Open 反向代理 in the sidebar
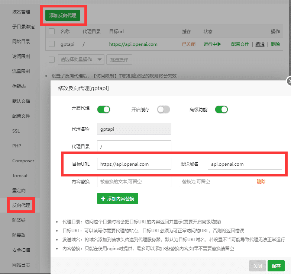 pos(21,205)
